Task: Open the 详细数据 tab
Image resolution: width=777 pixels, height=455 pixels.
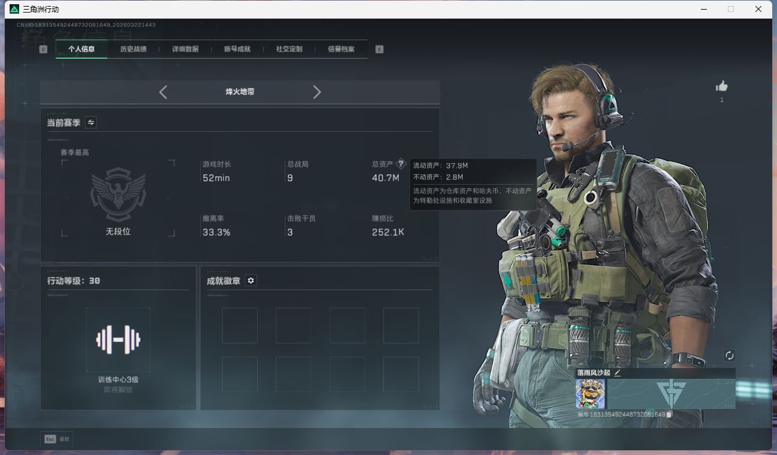Action: tap(185, 49)
